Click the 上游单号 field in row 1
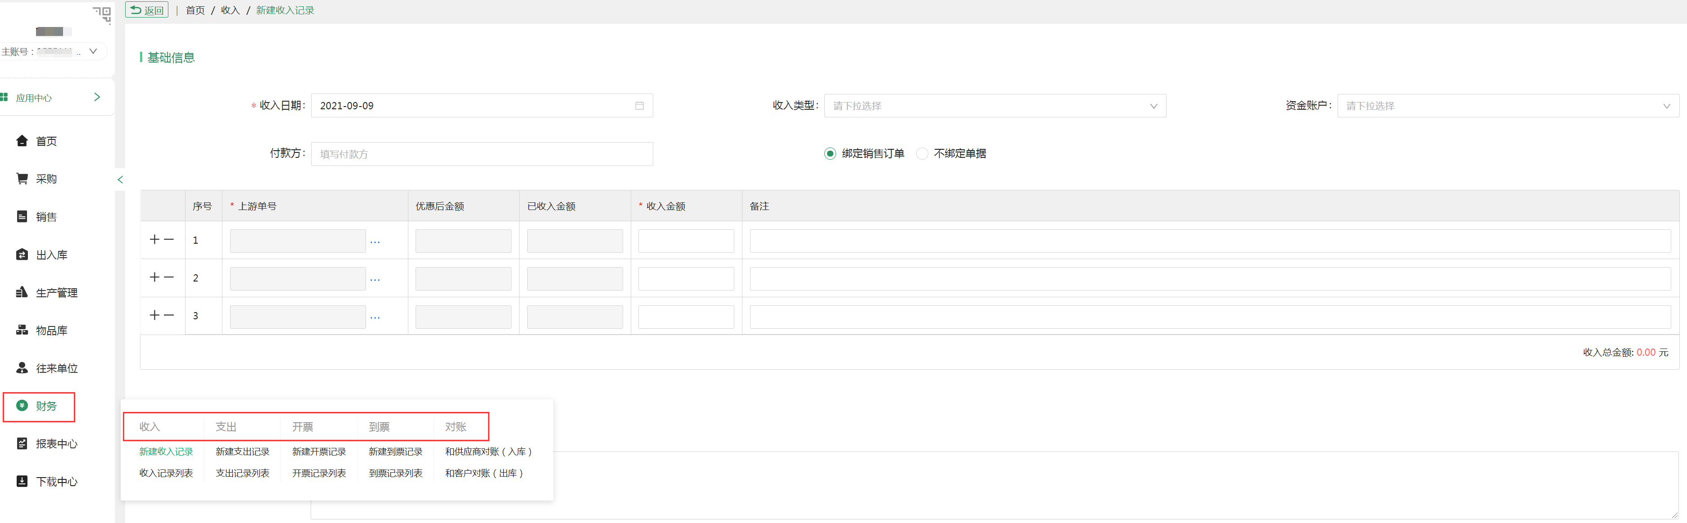 point(297,241)
